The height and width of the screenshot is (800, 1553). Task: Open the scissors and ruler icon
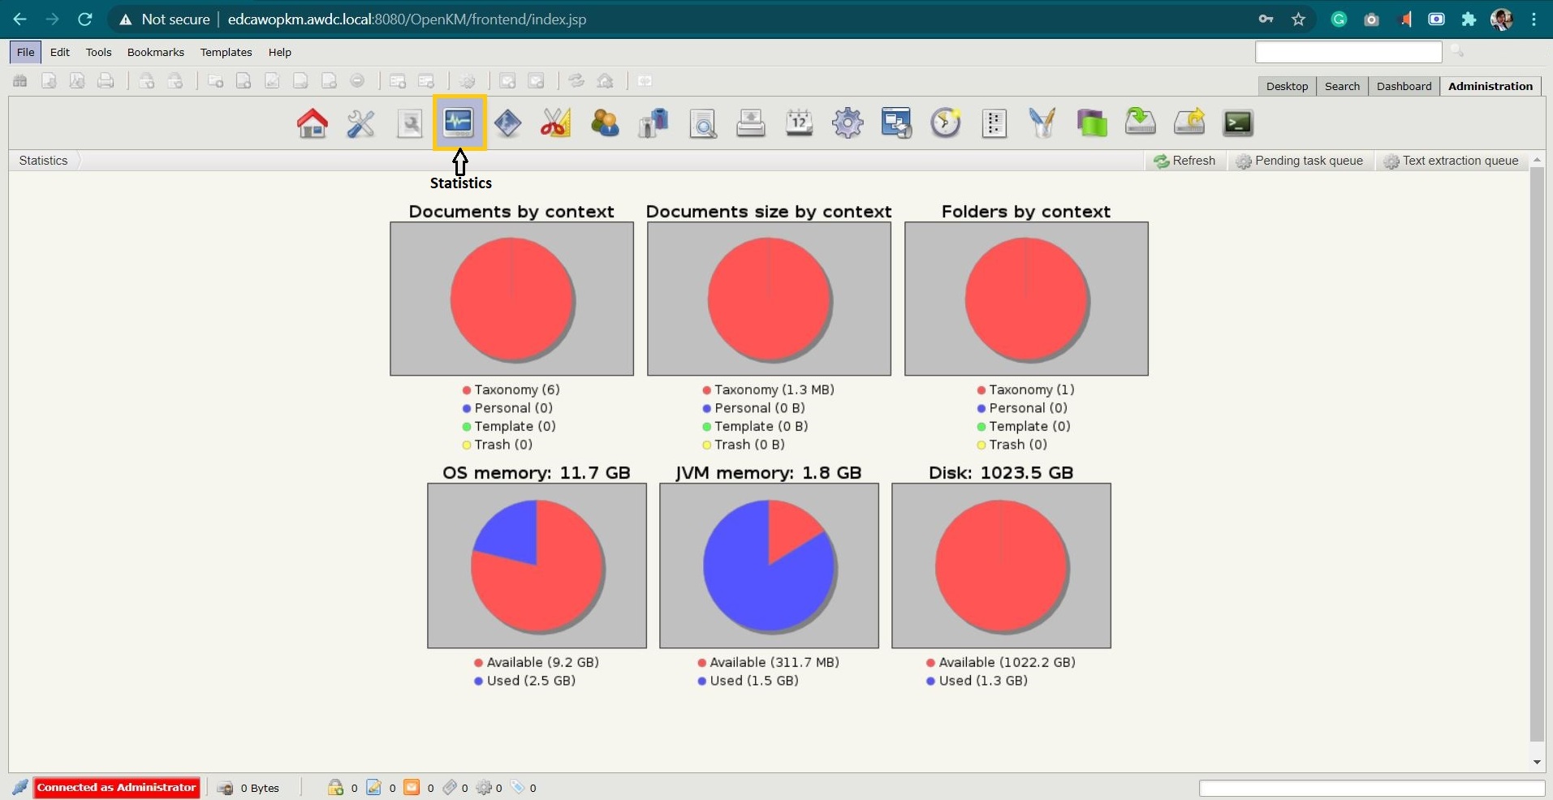[x=556, y=123]
